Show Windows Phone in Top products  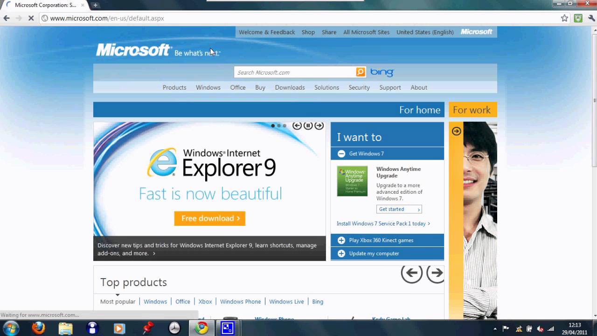(241, 301)
